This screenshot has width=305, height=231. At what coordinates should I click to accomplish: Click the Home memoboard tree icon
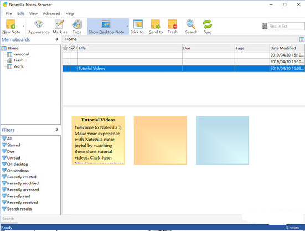tap(4, 48)
